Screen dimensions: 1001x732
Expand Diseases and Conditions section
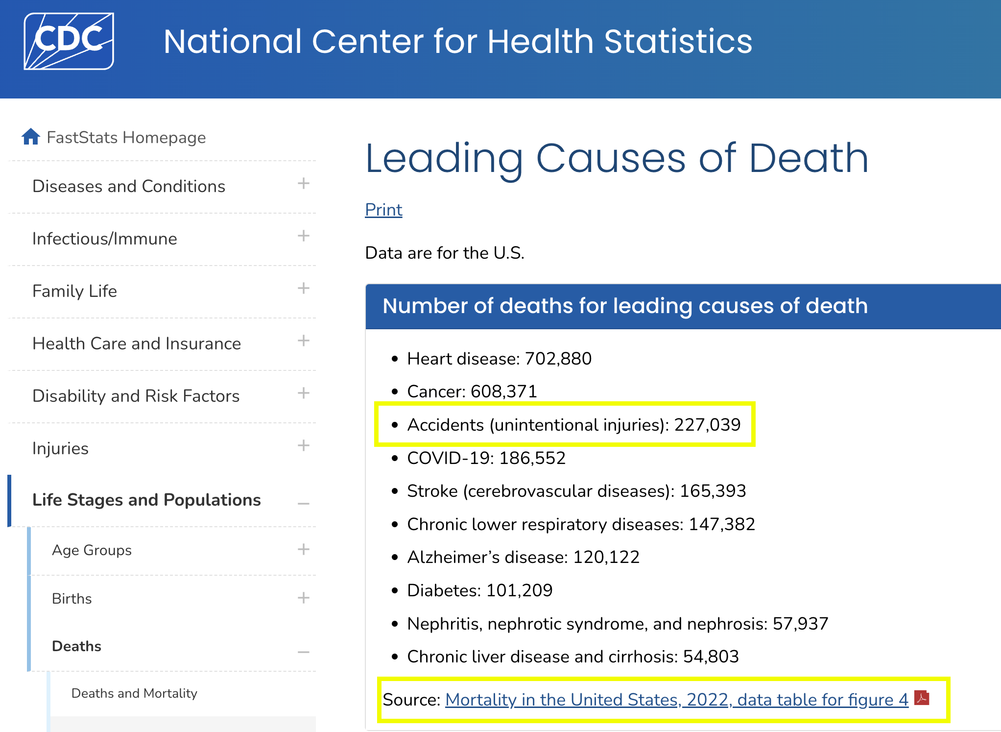tap(303, 184)
